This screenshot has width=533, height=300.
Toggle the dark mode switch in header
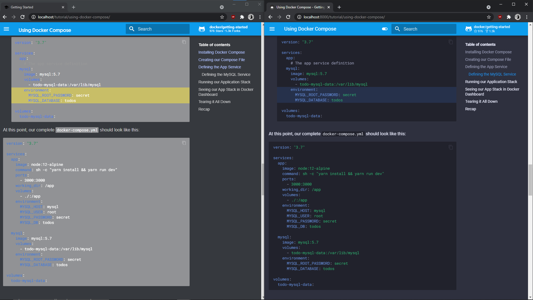(385, 29)
